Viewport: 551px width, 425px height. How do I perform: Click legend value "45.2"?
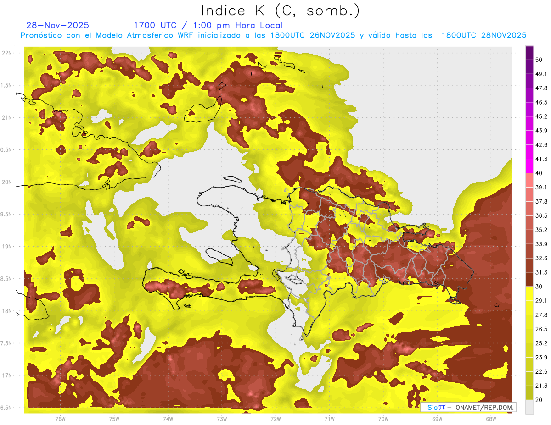coord(541,116)
